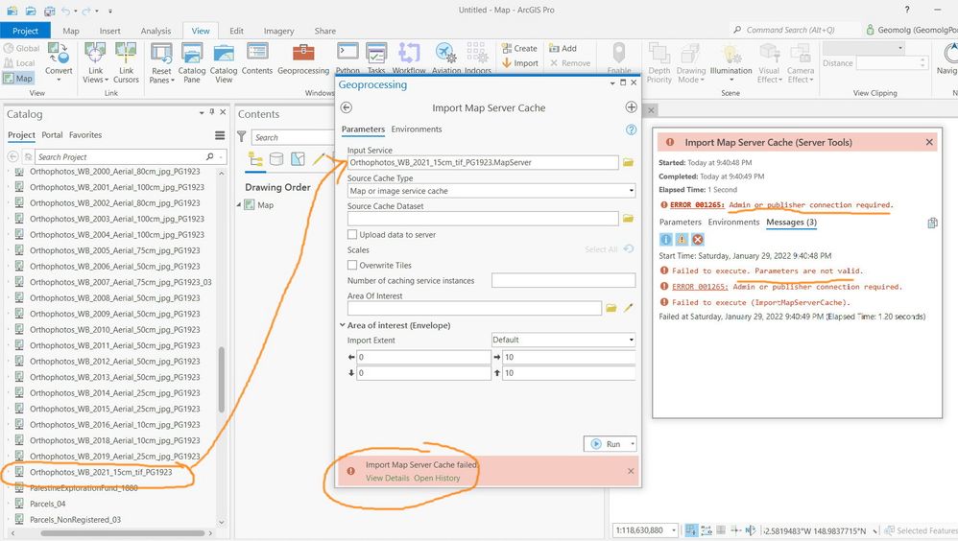Enable Upload data to server checkbox
Viewport: 958px width, 541px height.
352,234
